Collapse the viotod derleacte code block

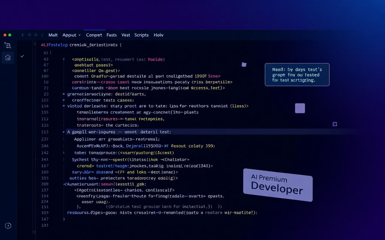click(63, 106)
